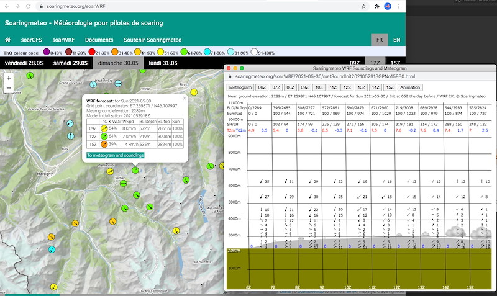This screenshot has width=497, height=296.
Task: Show 06Z sounding in Soundings window
Action: coord(262,87)
